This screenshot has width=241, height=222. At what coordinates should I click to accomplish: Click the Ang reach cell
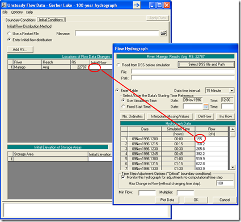56,67
